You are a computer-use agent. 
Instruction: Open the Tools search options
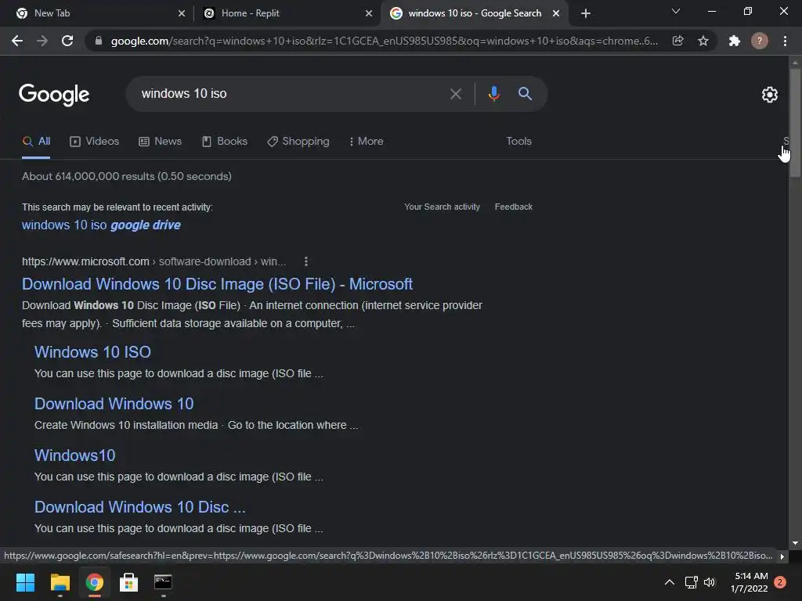pyautogui.click(x=518, y=142)
